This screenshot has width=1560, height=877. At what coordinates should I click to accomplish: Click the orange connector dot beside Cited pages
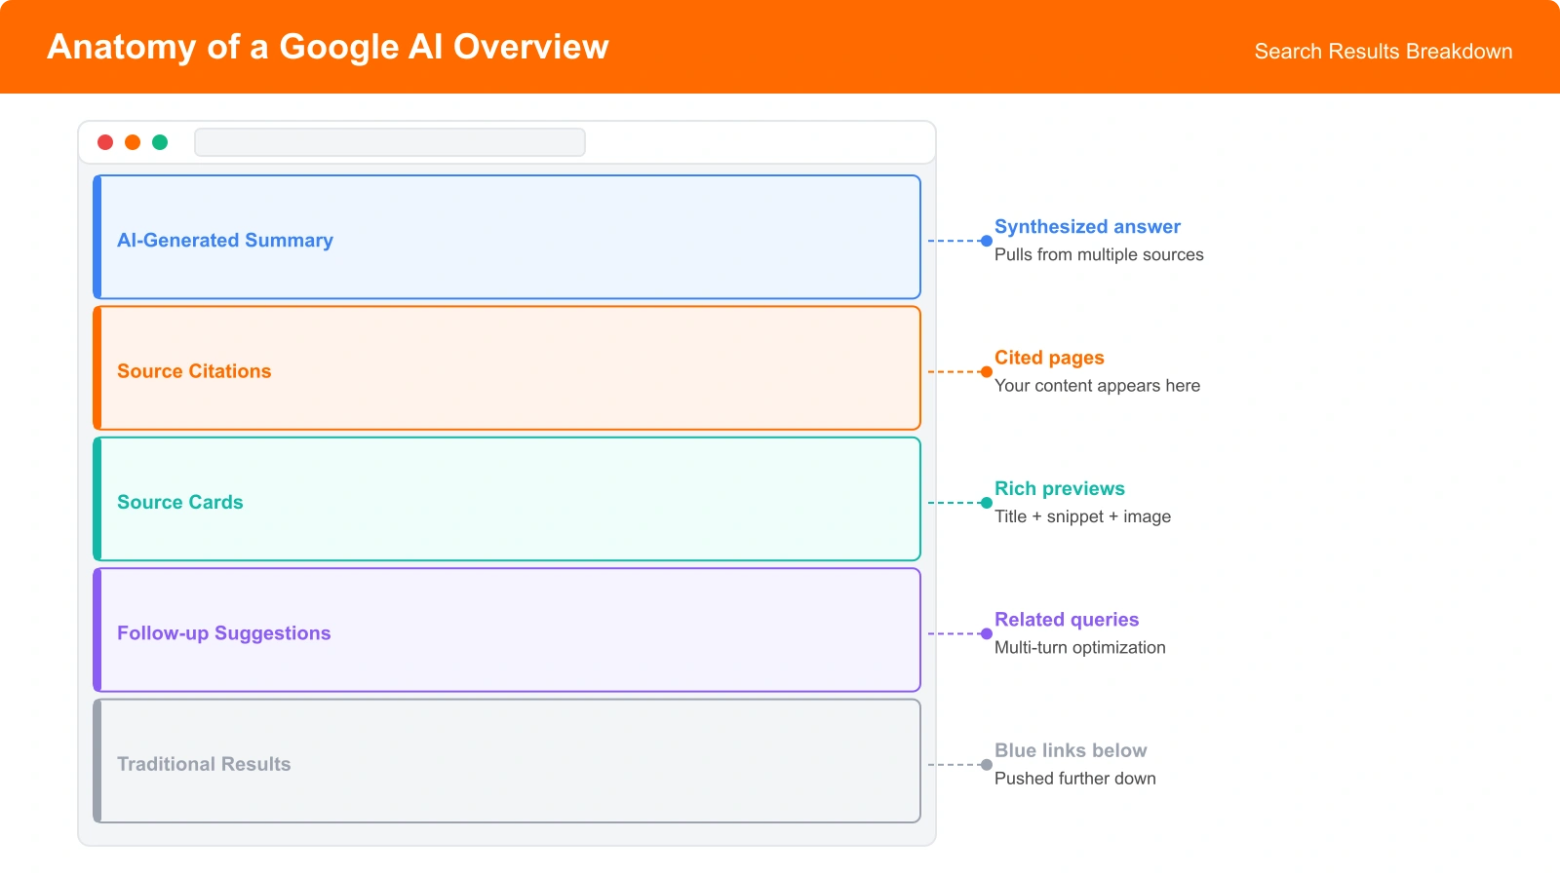(x=986, y=370)
